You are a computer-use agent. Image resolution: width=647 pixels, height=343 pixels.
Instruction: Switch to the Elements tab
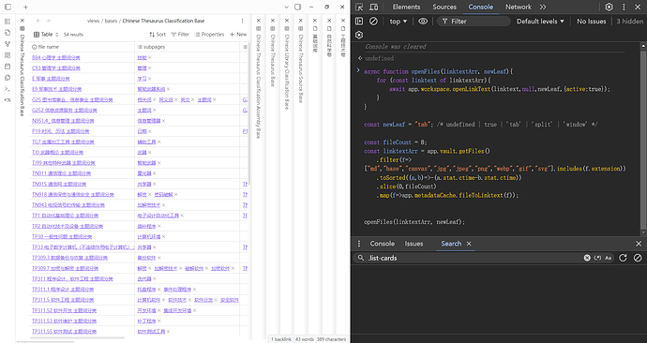point(406,7)
